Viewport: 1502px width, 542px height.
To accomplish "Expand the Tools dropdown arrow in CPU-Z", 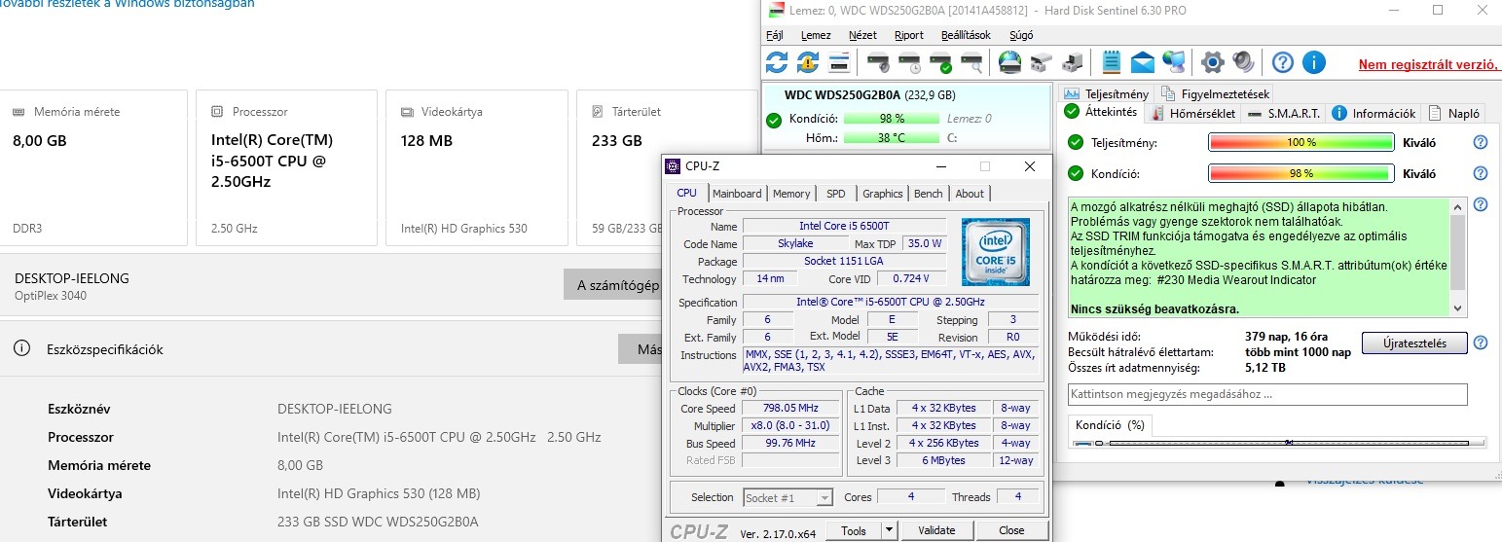I will pos(889,530).
